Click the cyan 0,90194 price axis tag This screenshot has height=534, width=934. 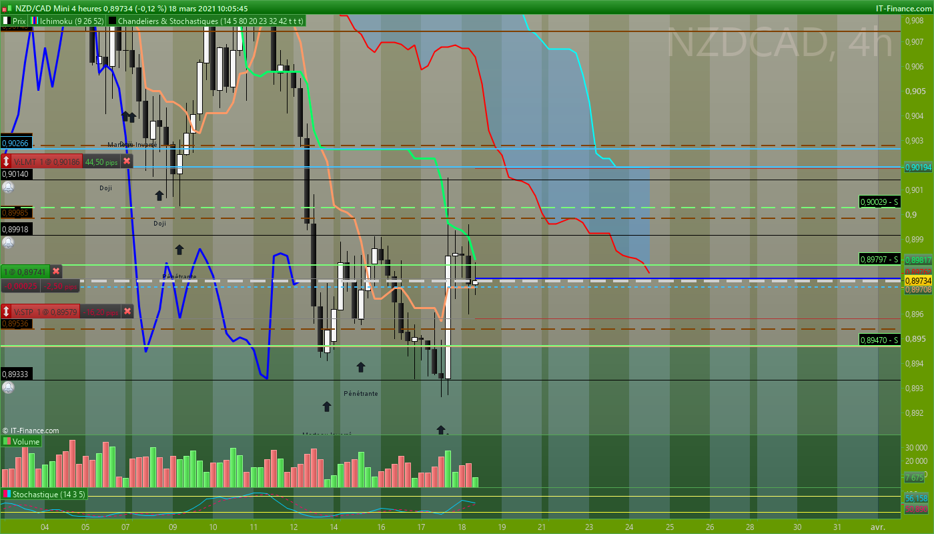(918, 167)
